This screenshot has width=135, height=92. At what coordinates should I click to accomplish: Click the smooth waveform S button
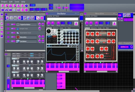click(x=77, y=50)
